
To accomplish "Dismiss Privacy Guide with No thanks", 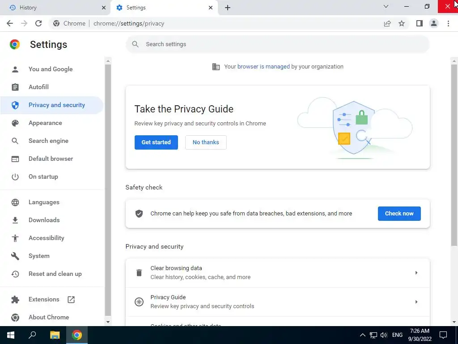I will click(206, 142).
